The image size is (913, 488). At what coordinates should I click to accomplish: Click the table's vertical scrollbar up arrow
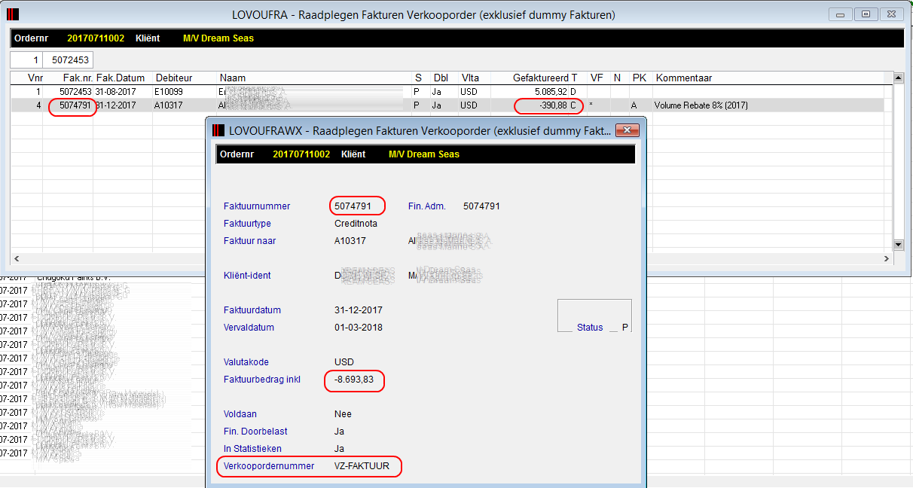[898, 78]
